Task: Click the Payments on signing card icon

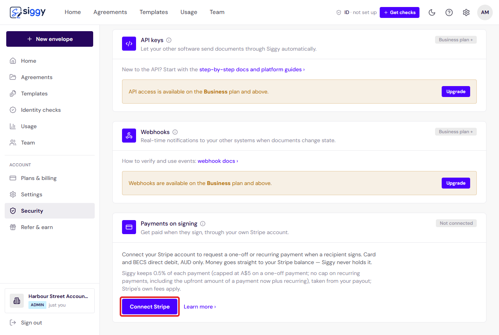Action: pos(129,227)
